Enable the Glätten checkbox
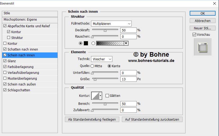The image size is (219, 136). [107, 96]
